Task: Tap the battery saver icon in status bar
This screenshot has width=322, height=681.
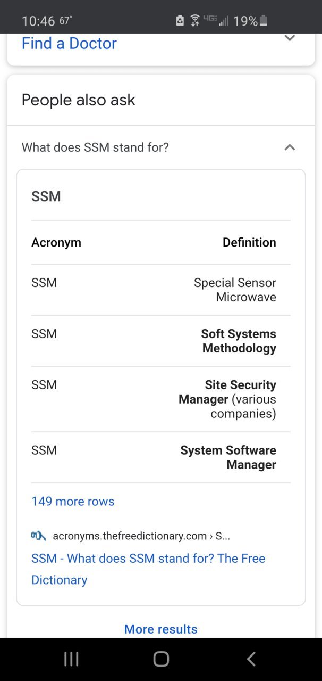Action: (x=180, y=21)
